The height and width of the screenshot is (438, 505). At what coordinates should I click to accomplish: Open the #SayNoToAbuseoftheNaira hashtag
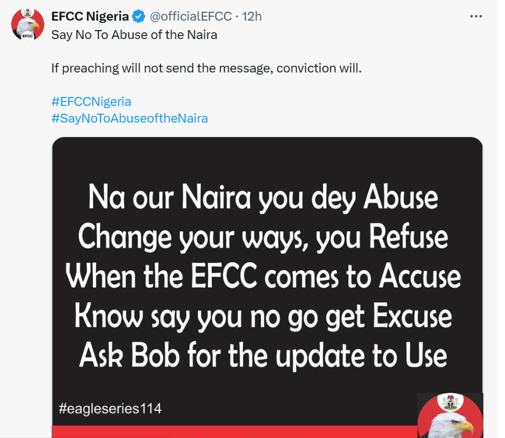click(x=130, y=118)
